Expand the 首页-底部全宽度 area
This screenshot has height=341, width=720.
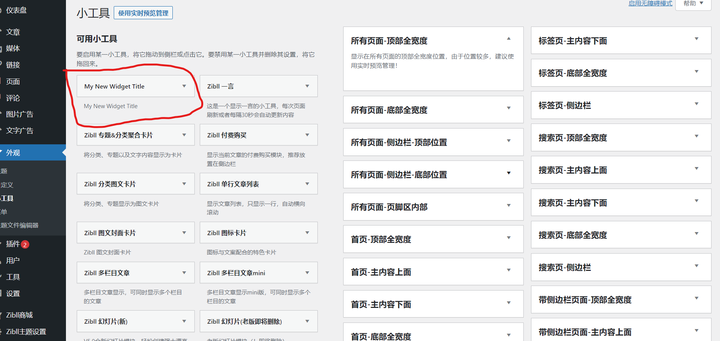(x=509, y=335)
